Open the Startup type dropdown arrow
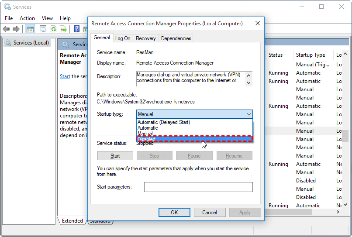Viewport: 352px width, 237px height. click(248, 114)
